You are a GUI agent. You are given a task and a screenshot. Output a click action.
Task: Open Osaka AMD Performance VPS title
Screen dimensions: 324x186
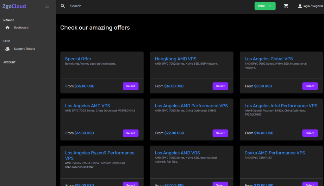point(275,153)
